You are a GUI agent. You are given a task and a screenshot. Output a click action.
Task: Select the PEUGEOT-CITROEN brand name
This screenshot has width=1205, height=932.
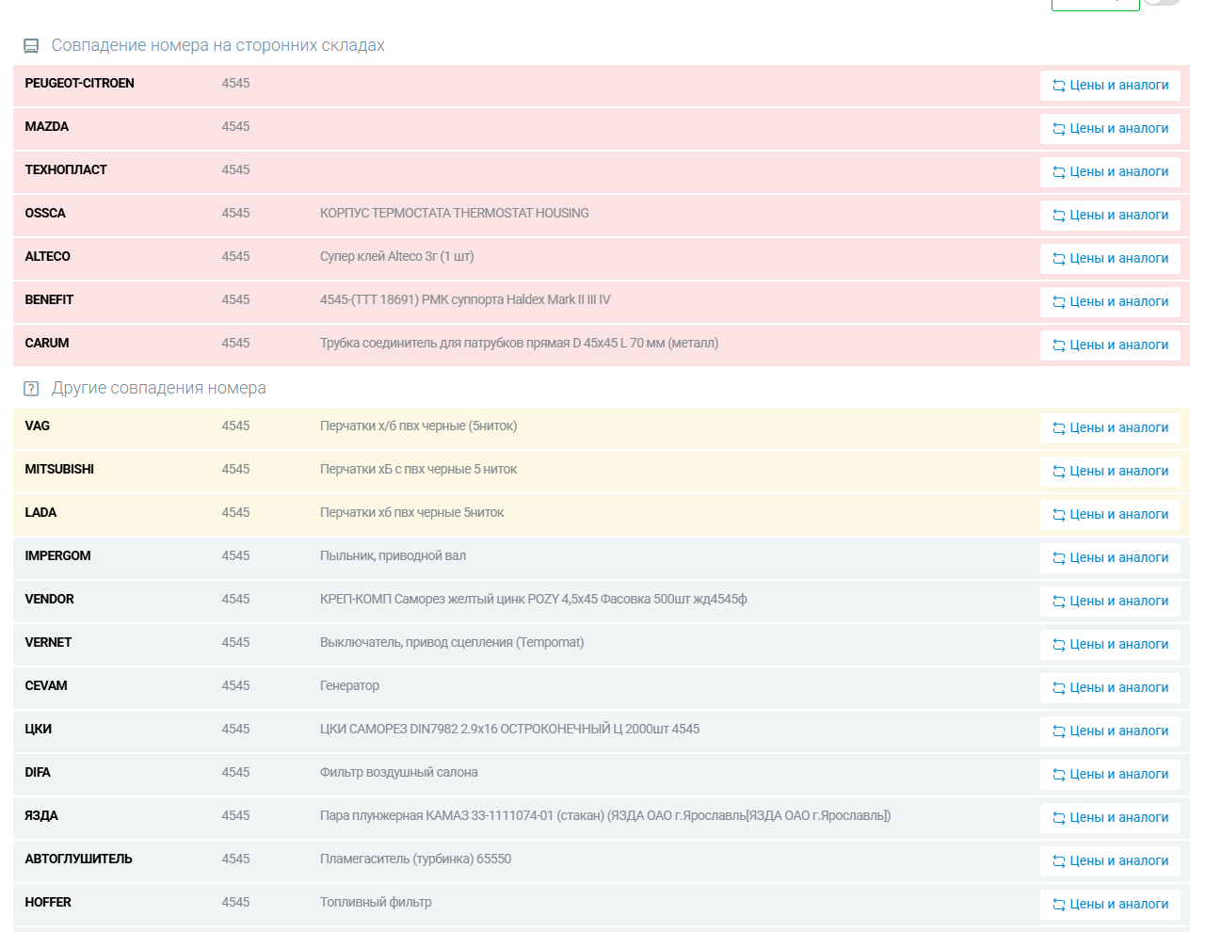pyautogui.click(x=80, y=84)
